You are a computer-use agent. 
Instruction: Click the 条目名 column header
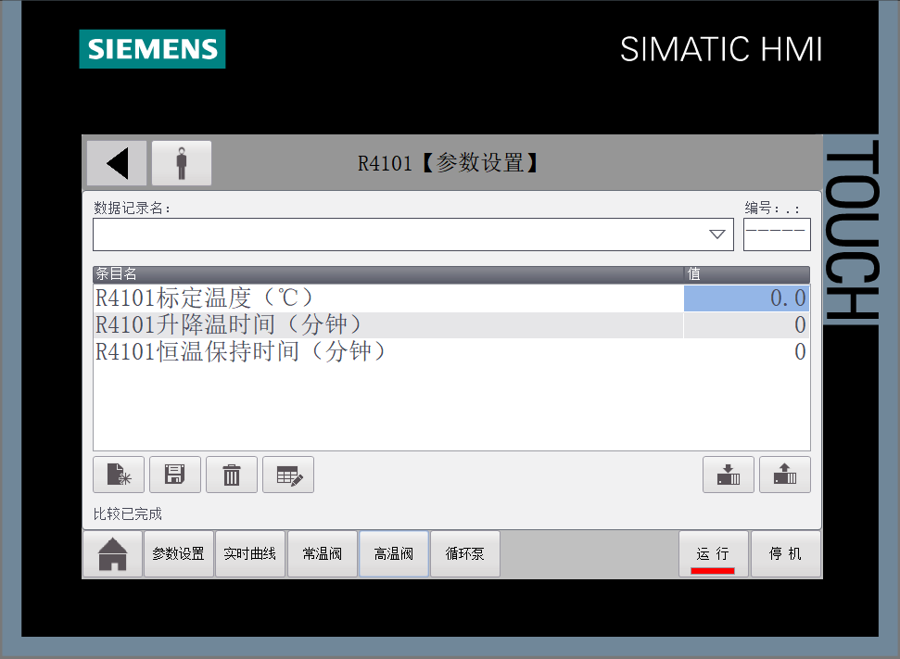pyautogui.click(x=388, y=273)
